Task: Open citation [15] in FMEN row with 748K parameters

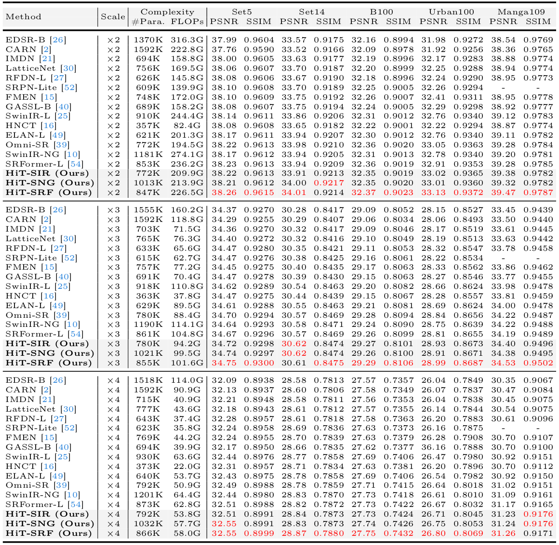Action: point(49,97)
